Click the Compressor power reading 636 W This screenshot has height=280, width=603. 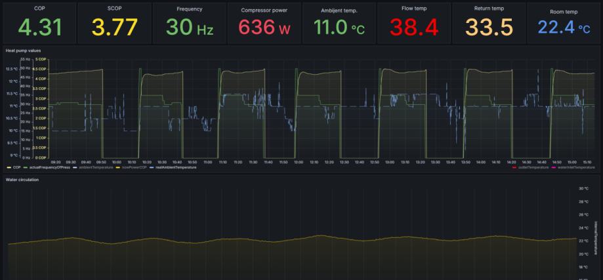[264, 28]
